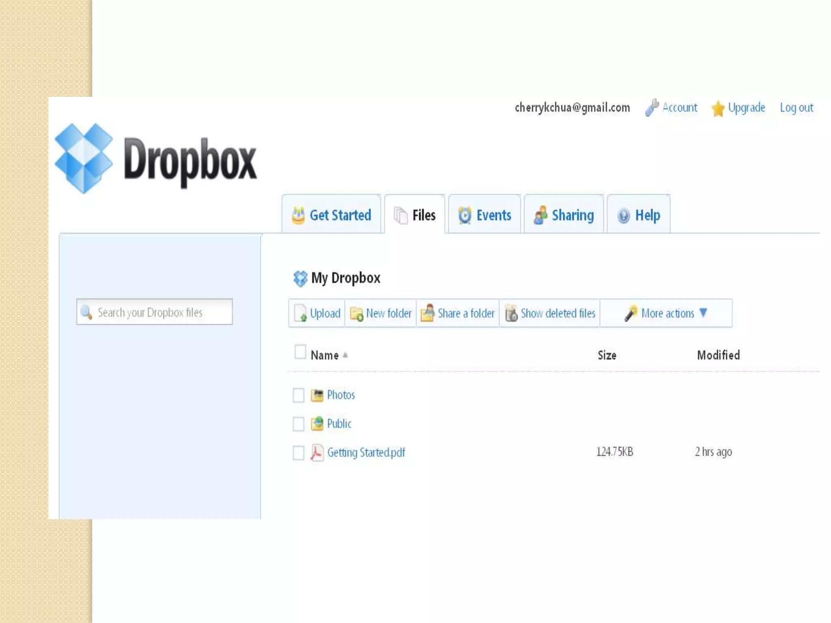The width and height of the screenshot is (831, 623).
Task: Click the Upgrade star icon
Action: pyautogui.click(x=718, y=109)
